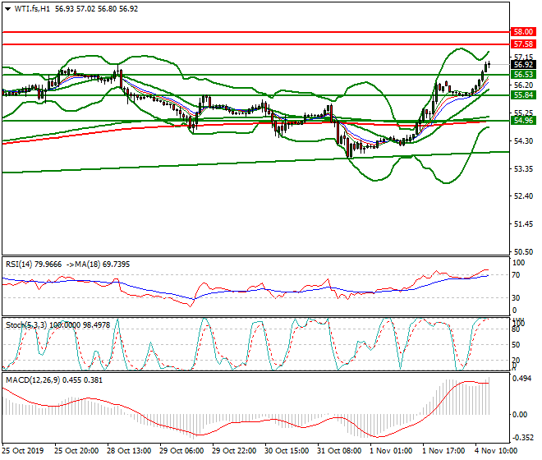The width and height of the screenshot is (542, 460).
Task: Click the WTI.fs,H1 chart title text
Action: pos(32,9)
